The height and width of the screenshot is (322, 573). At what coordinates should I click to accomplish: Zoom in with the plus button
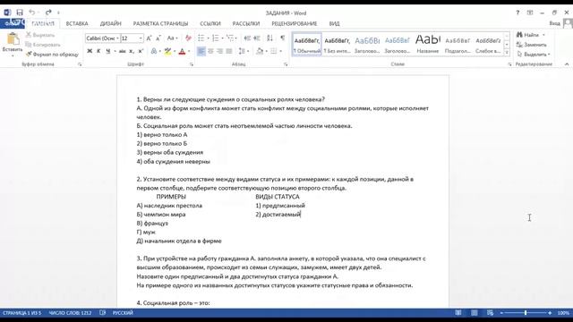pyautogui.click(x=550, y=313)
